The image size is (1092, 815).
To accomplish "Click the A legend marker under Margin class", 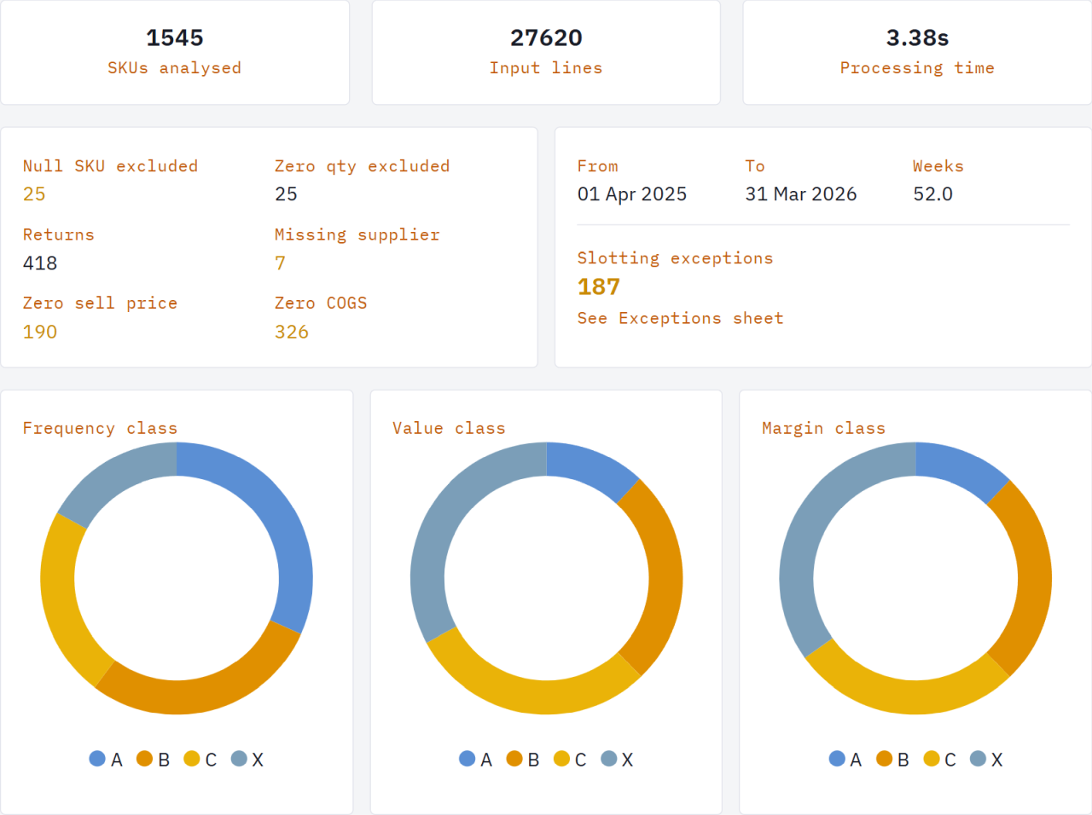I will (x=837, y=759).
